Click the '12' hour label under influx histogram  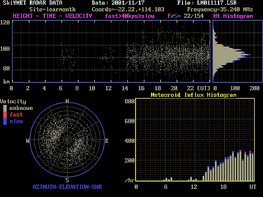pos(193,187)
